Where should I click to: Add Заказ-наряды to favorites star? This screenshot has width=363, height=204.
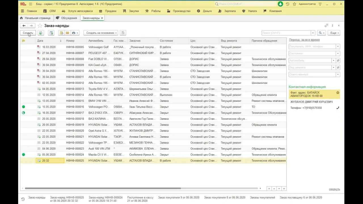[40, 26]
